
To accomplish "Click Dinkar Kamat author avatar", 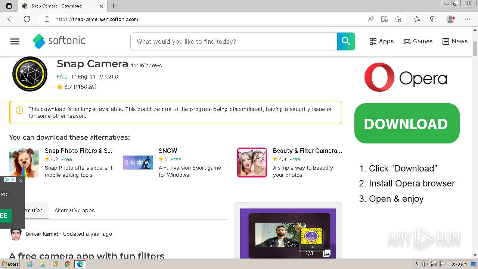I will pyautogui.click(x=16, y=234).
